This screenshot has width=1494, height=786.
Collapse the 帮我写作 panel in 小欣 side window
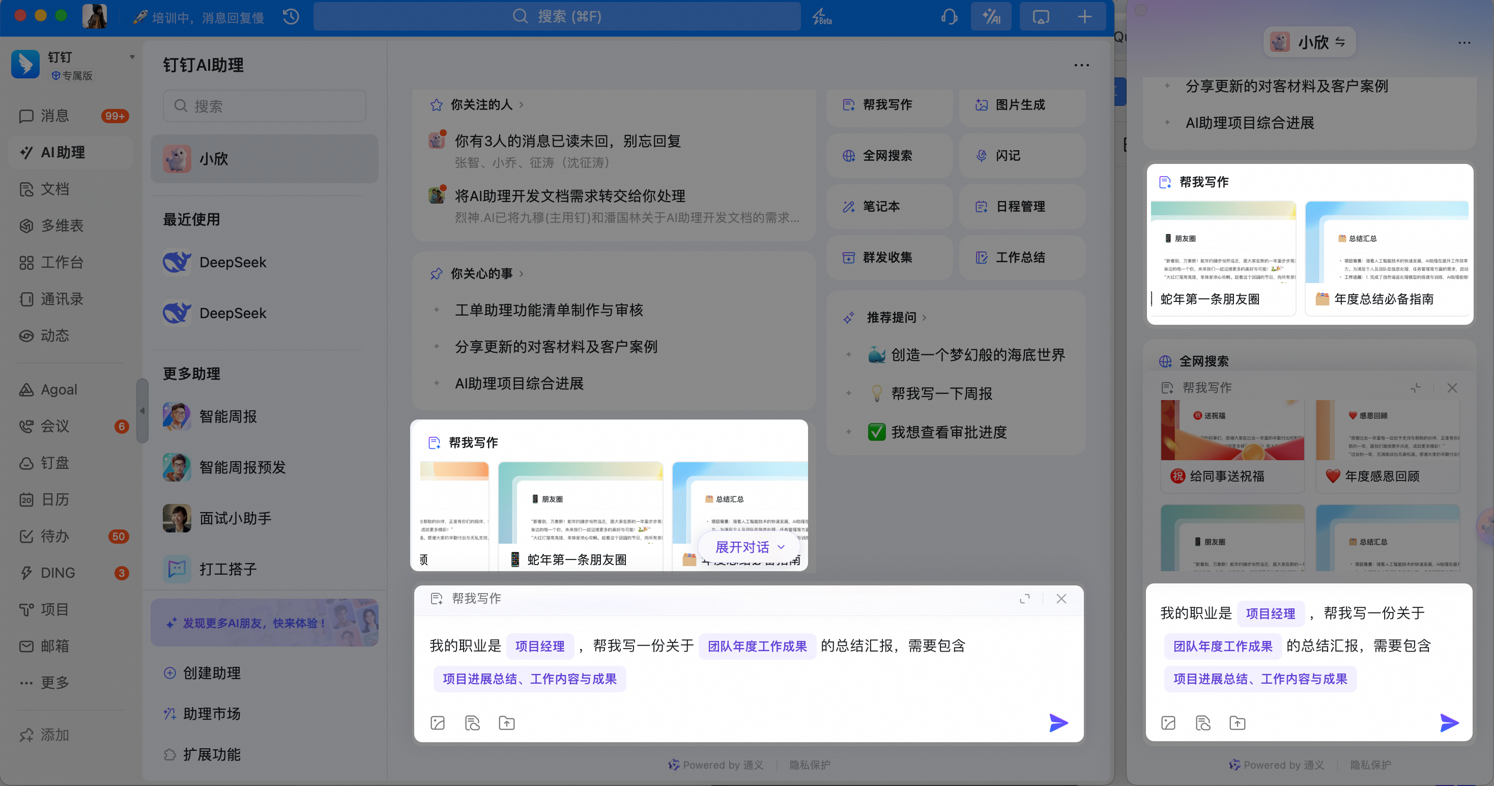pyautogui.click(x=1416, y=388)
